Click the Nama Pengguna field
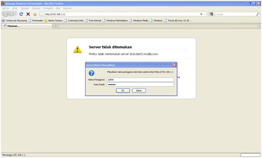262x158 pixels. [x=141, y=79]
